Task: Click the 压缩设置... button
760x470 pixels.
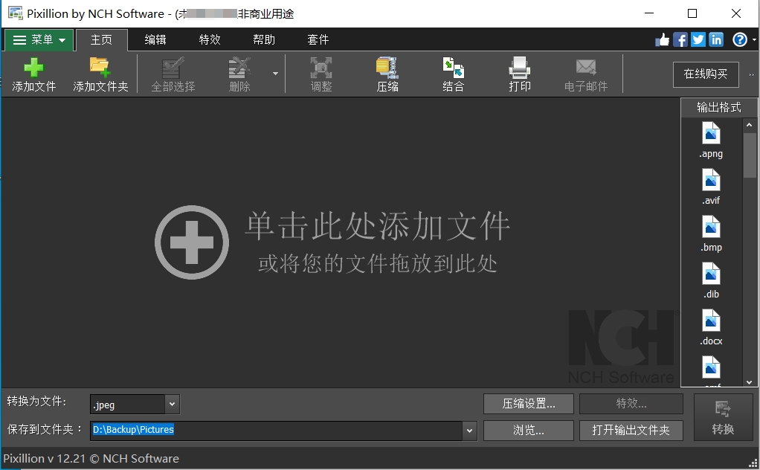Action: [x=528, y=404]
